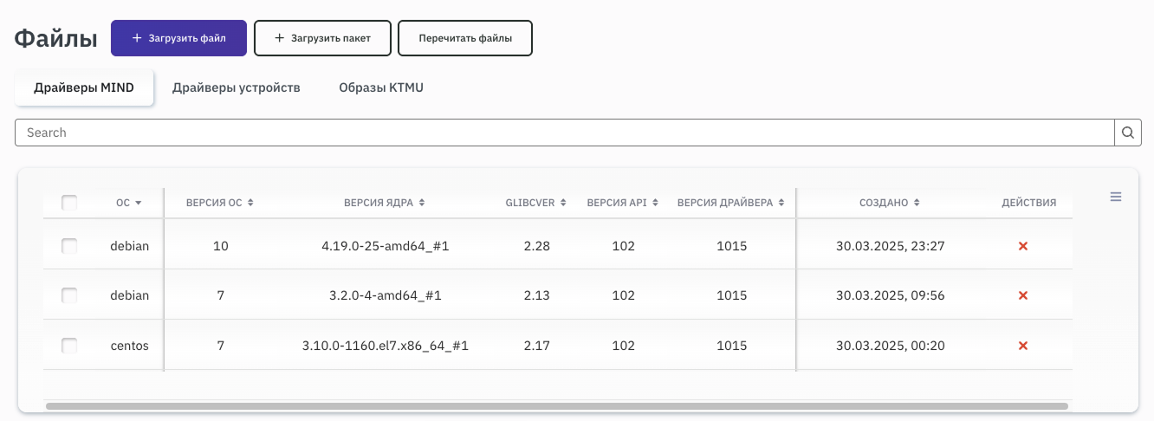Click the search magnifier icon
Screen dimensions: 1154x421
(1127, 133)
